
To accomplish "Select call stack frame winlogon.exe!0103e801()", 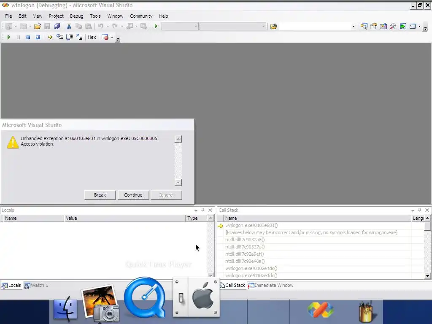I will click(251, 225).
